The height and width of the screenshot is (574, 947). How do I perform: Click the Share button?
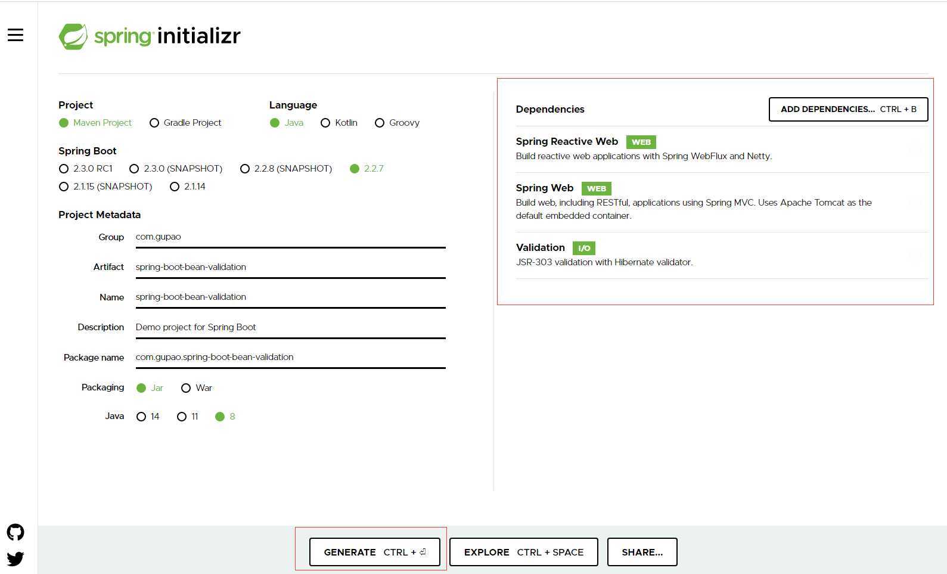click(x=642, y=552)
